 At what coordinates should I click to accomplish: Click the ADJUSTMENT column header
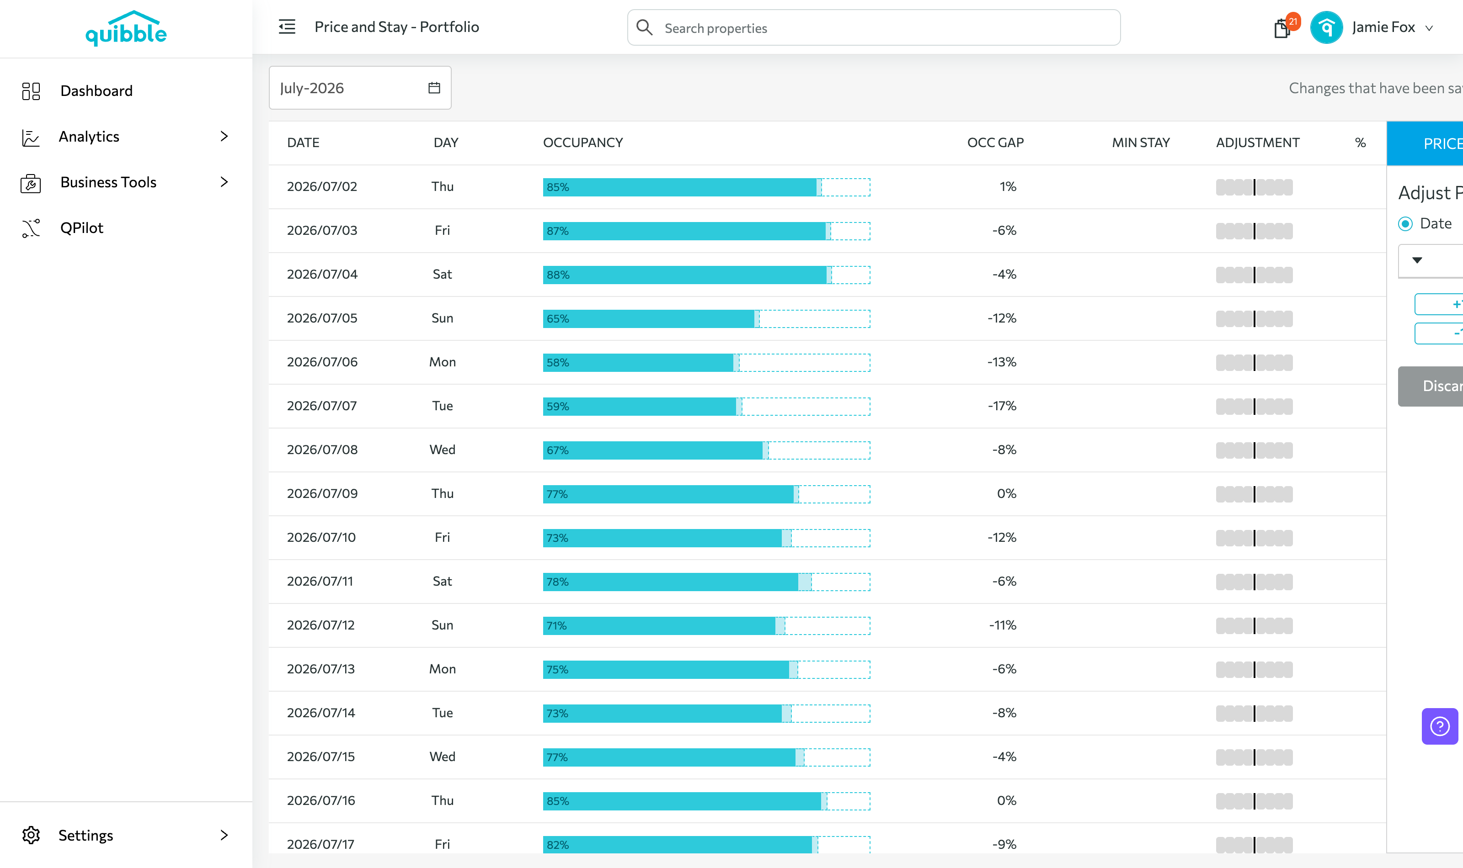click(x=1258, y=143)
